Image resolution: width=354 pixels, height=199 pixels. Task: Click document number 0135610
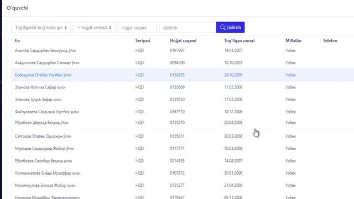tap(177, 99)
